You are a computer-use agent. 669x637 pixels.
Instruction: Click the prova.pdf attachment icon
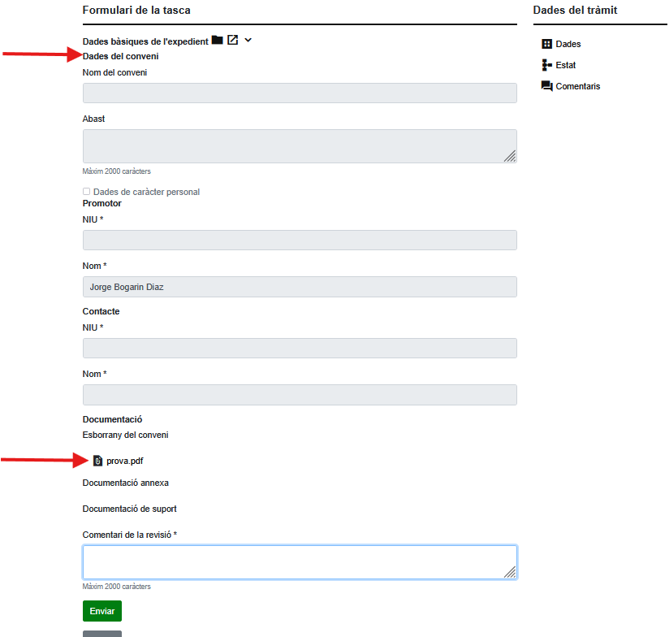pos(97,461)
